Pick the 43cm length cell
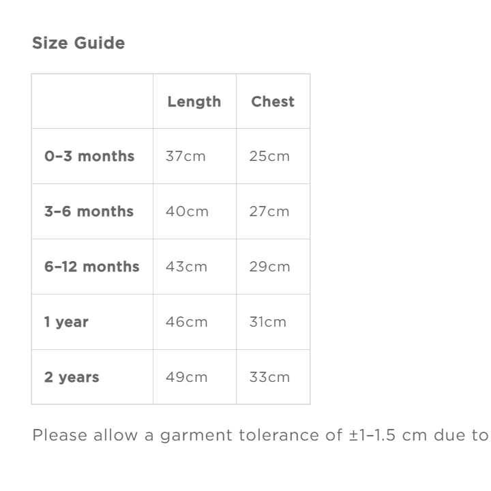This screenshot has width=491, height=491. (x=186, y=267)
